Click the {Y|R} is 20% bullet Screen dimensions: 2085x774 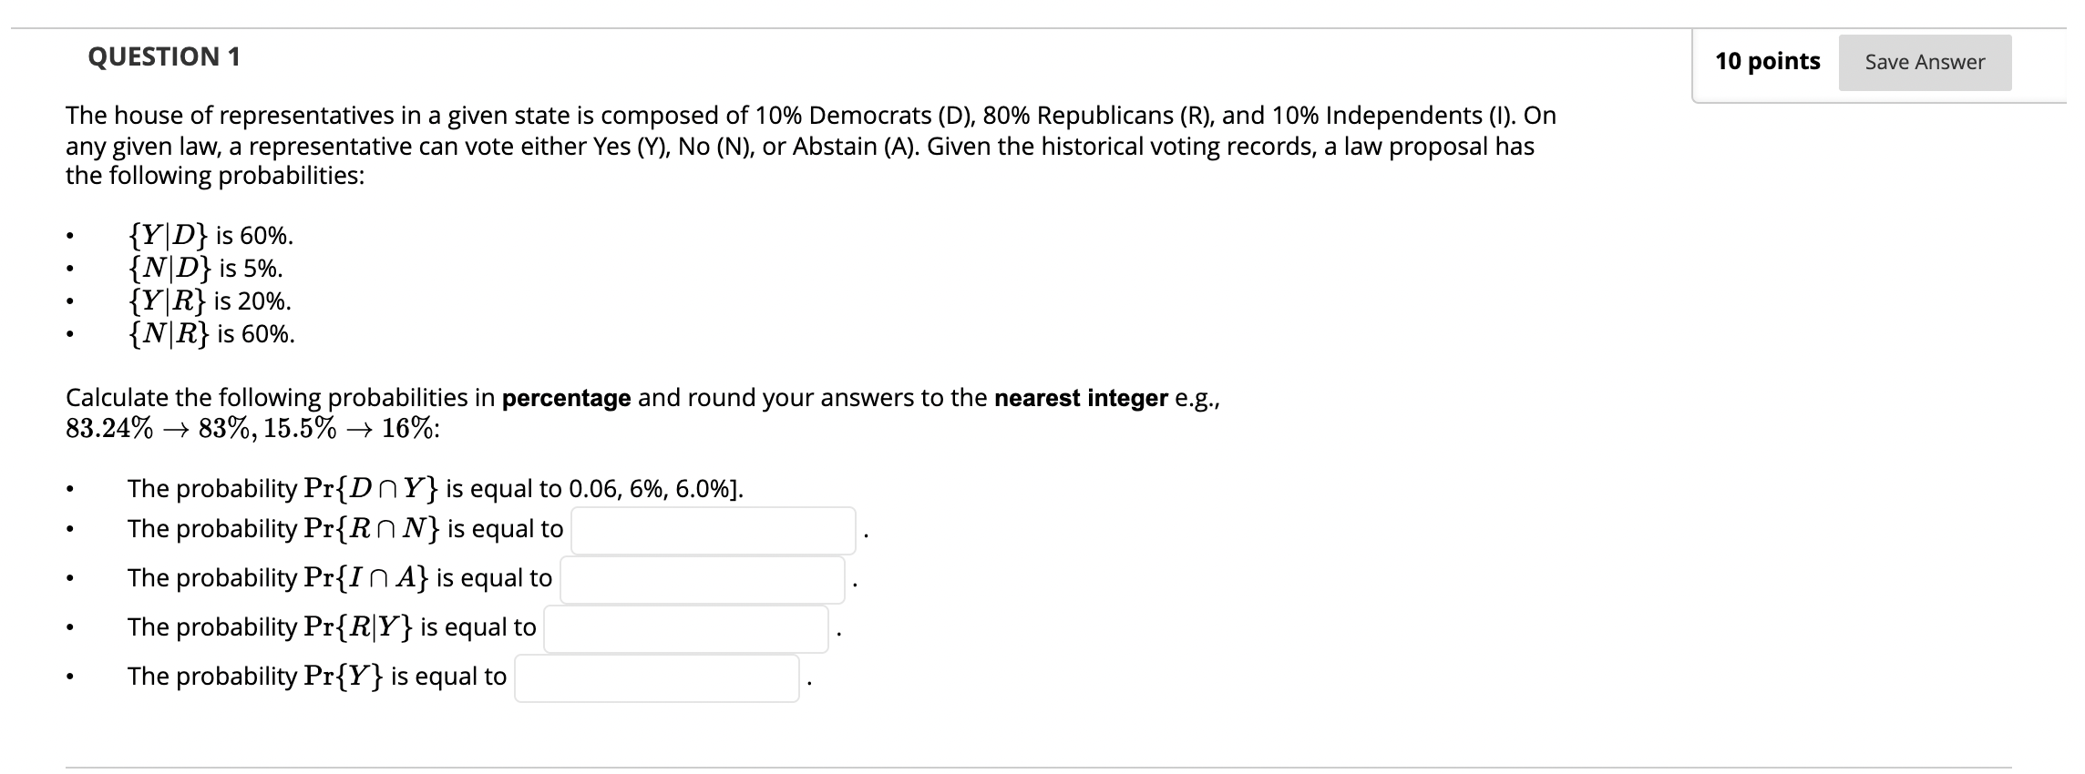click(x=210, y=301)
